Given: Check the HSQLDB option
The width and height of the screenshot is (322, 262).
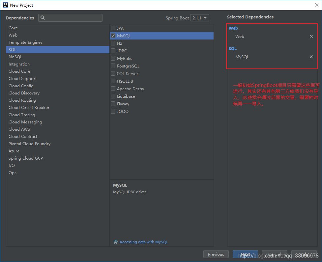Looking at the screenshot, I should pos(113,81).
